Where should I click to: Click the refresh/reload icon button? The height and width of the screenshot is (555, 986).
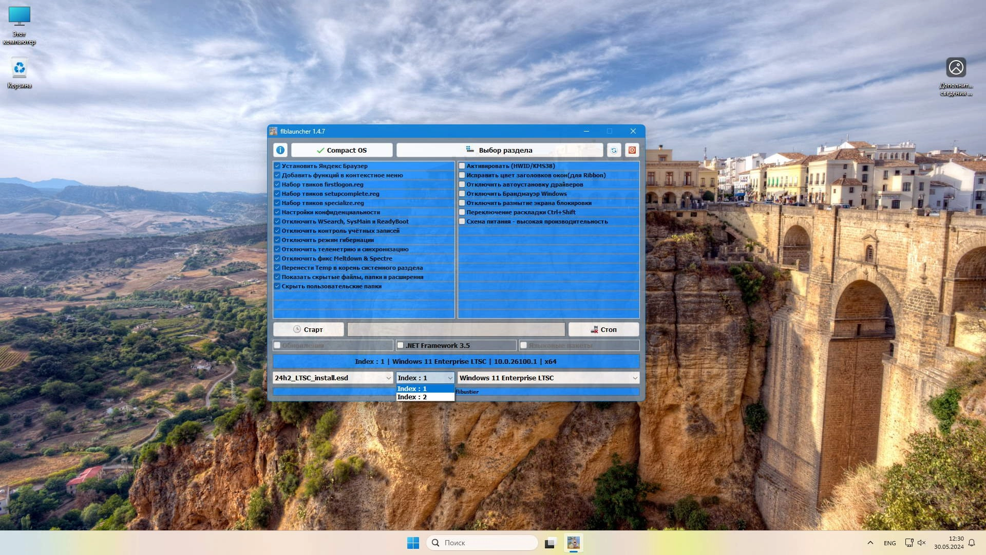point(614,150)
